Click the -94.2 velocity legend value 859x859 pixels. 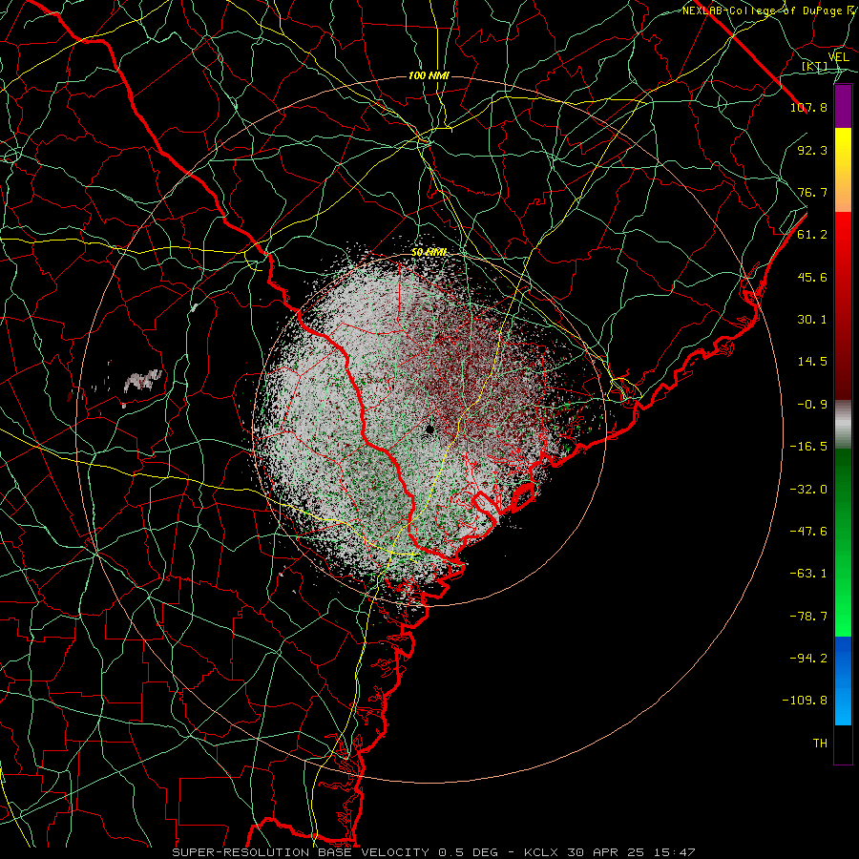point(808,659)
